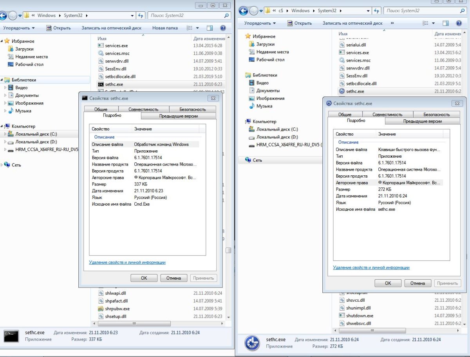Switch to Общие tab in left dialog

coord(101,109)
